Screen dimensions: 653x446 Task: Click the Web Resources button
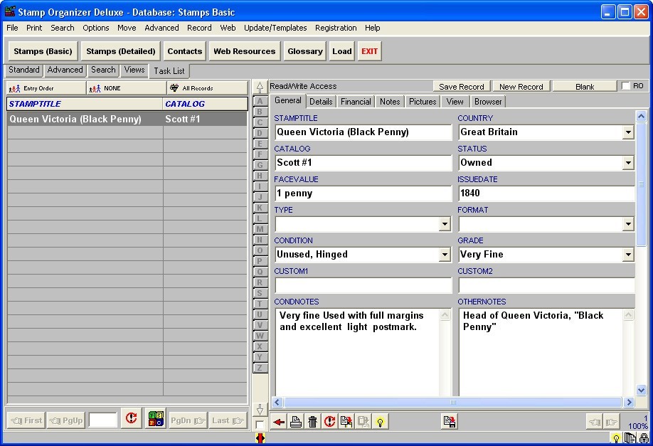pos(245,51)
